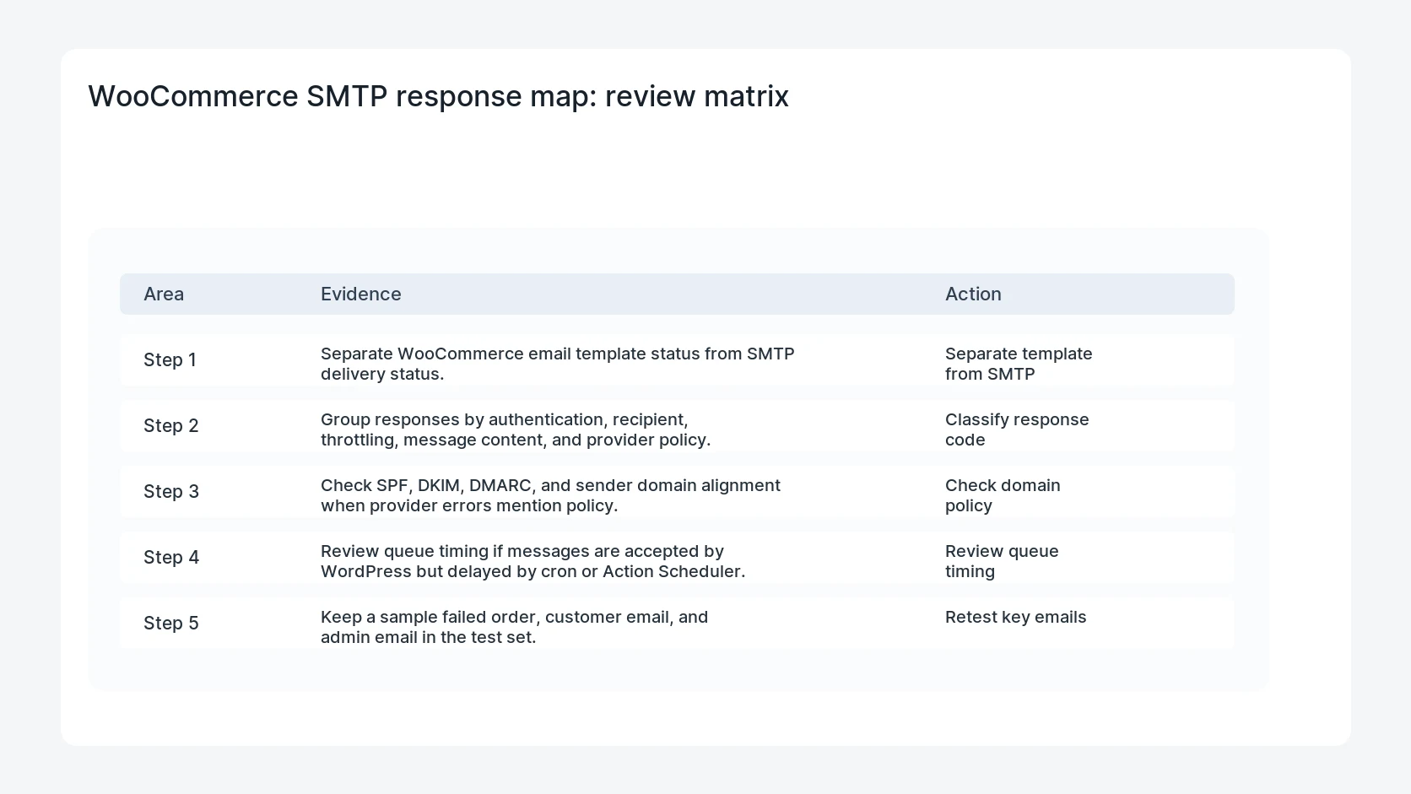Click evidence text 'Keep a sample failed order'
1411x794 pixels.
pos(430,617)
